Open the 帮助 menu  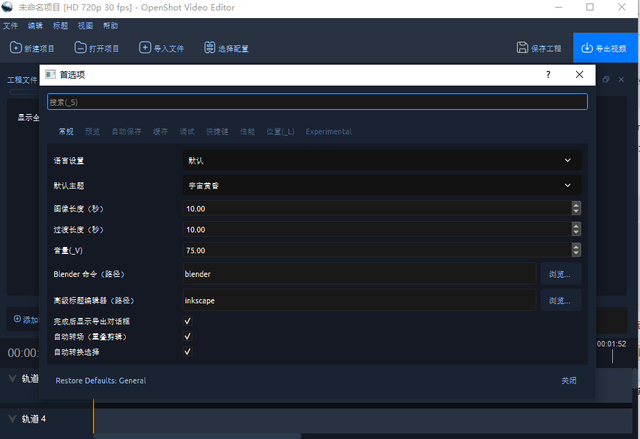(110, 25)
